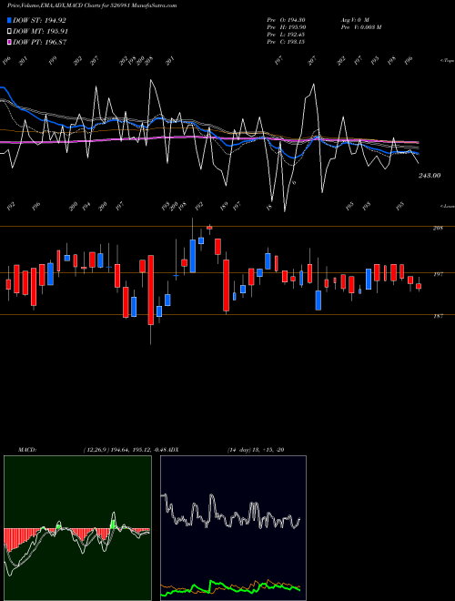Click the 'Avg V: 0 M' volume text

click(x=355, y=20)
